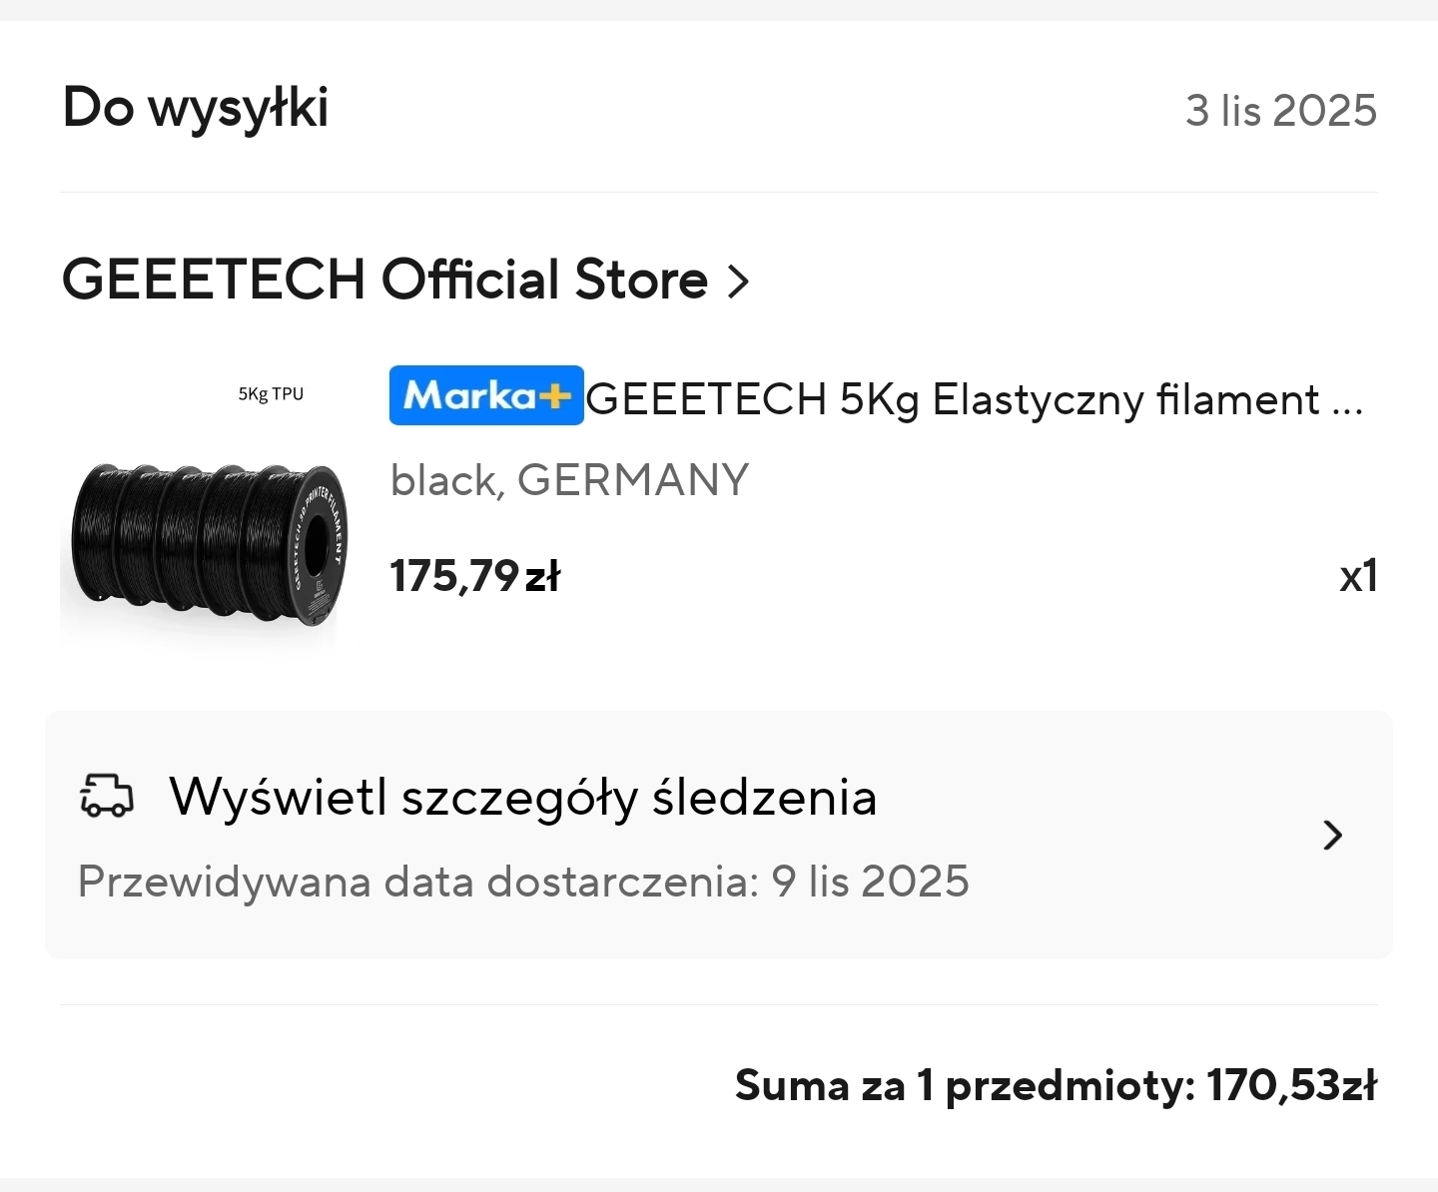Tap the 170,53zł total amount
This screenshot has height=1192, width=1438.
pos(1292,1085)
